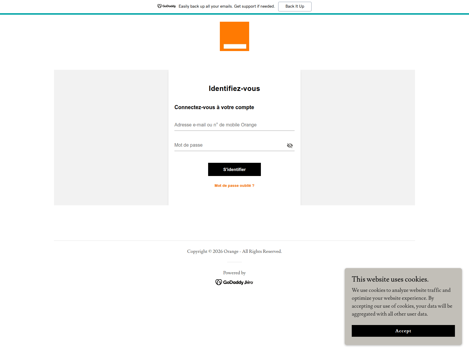Accept the cookies notice
469x352 pixels.
(x=403, y=331)
